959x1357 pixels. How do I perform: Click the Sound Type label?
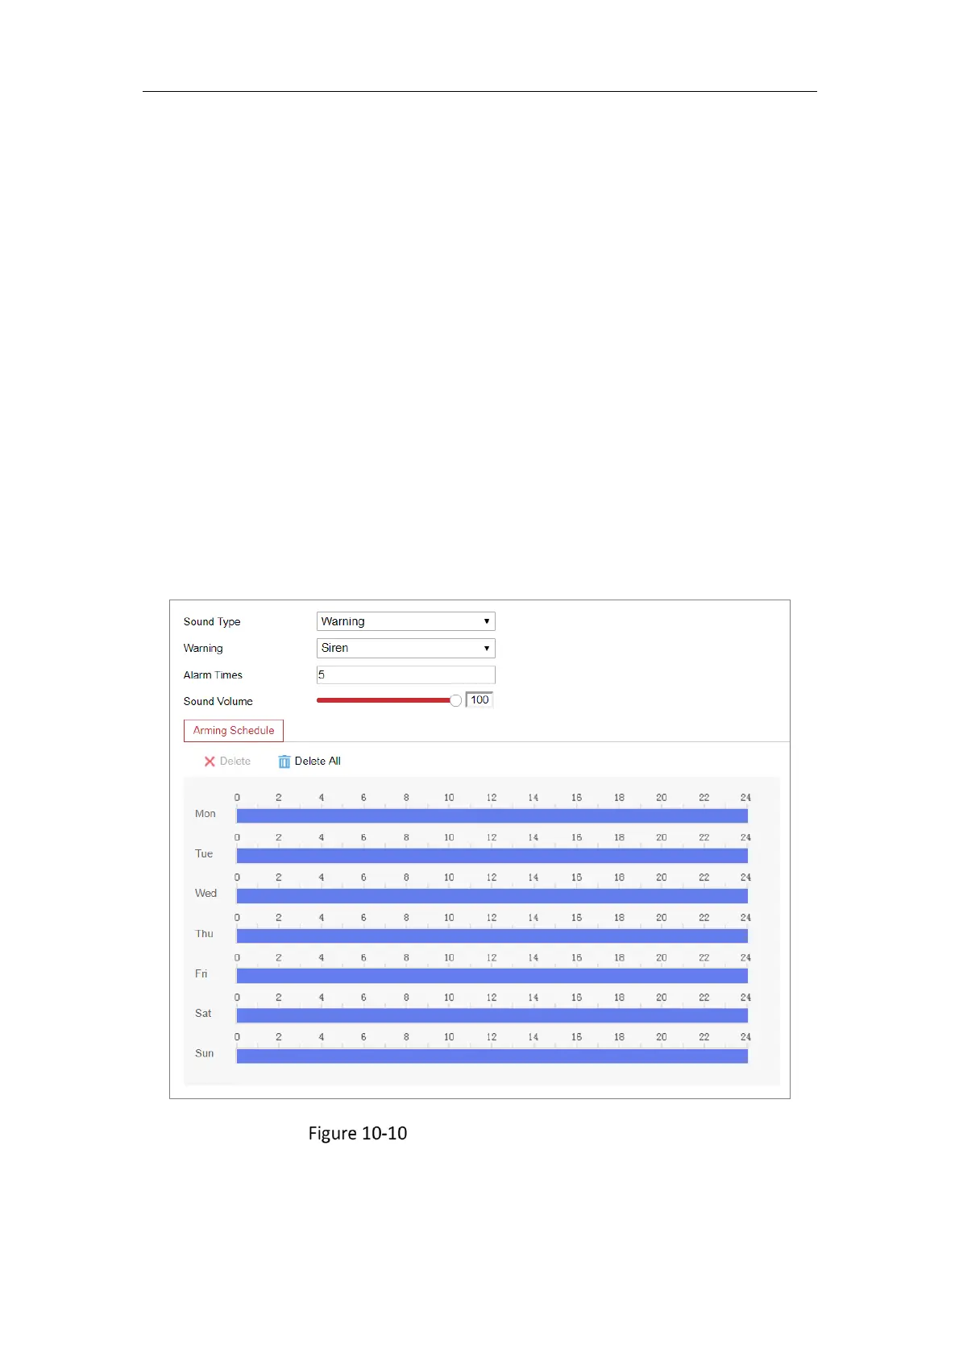212,621
